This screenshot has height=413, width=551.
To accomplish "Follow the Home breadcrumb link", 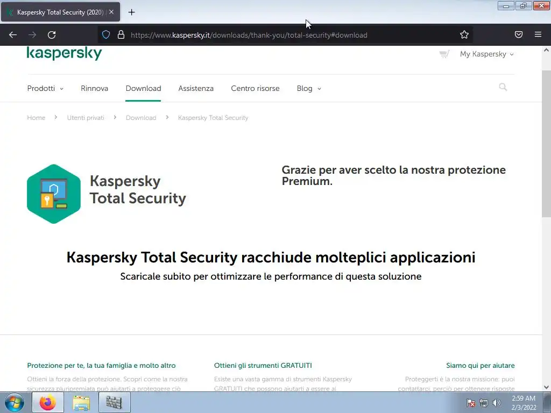I will pyautogui.click(x=36, y=118).
